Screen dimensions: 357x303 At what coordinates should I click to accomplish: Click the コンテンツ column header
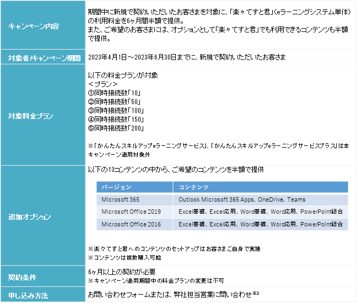[261, 187]
